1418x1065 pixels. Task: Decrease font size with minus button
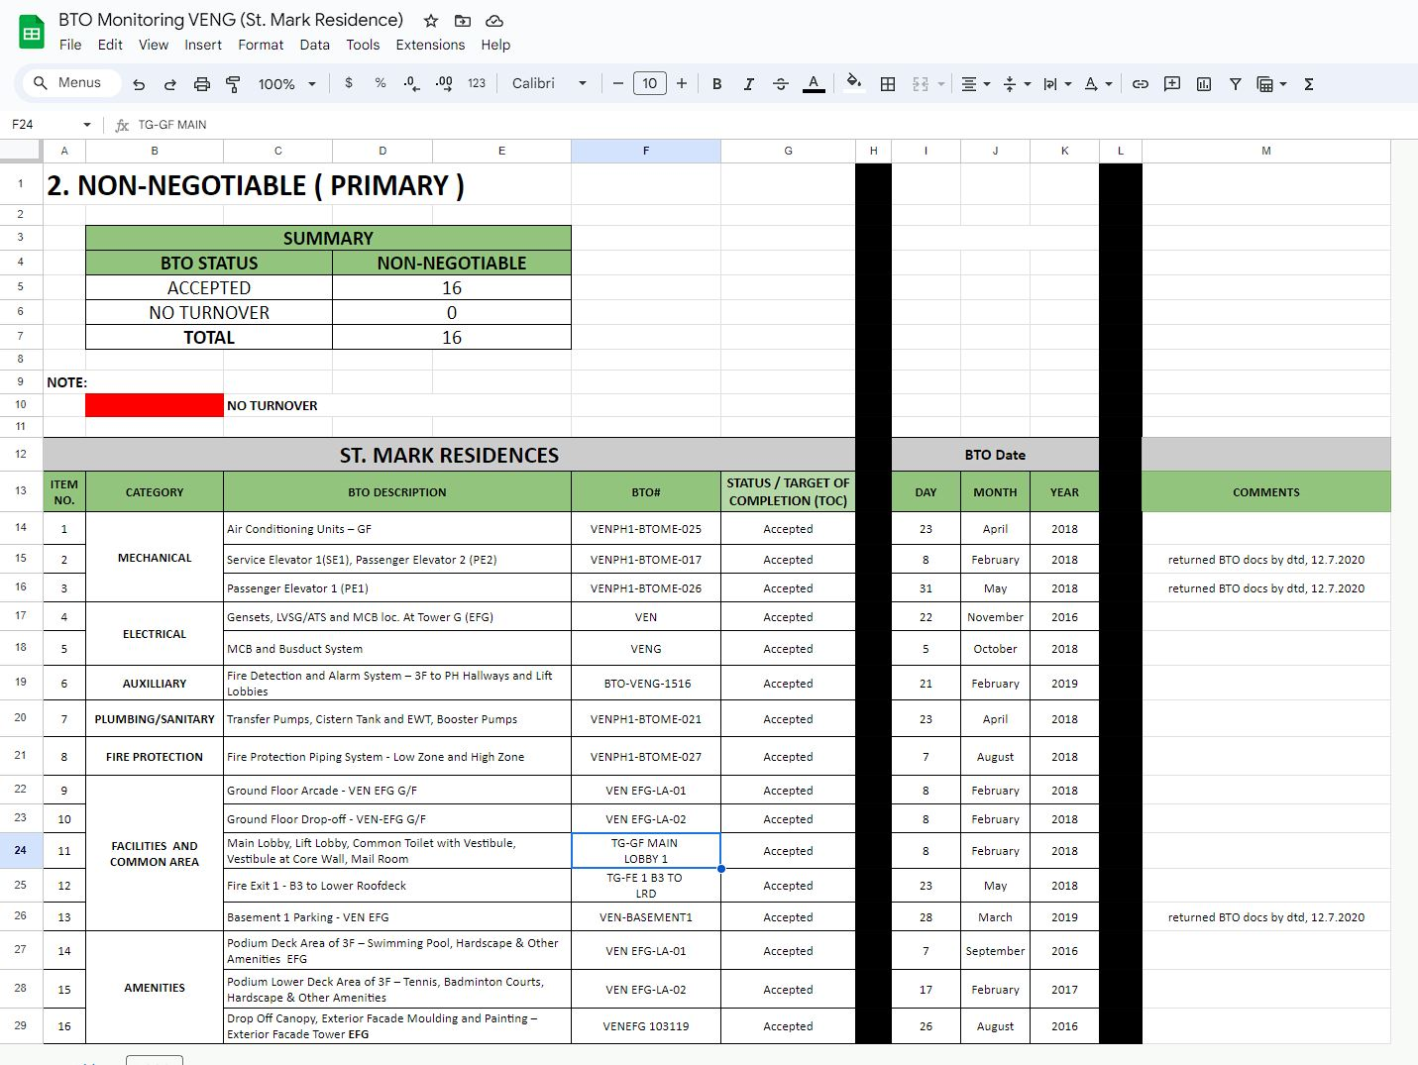click(x=618, y=84)
